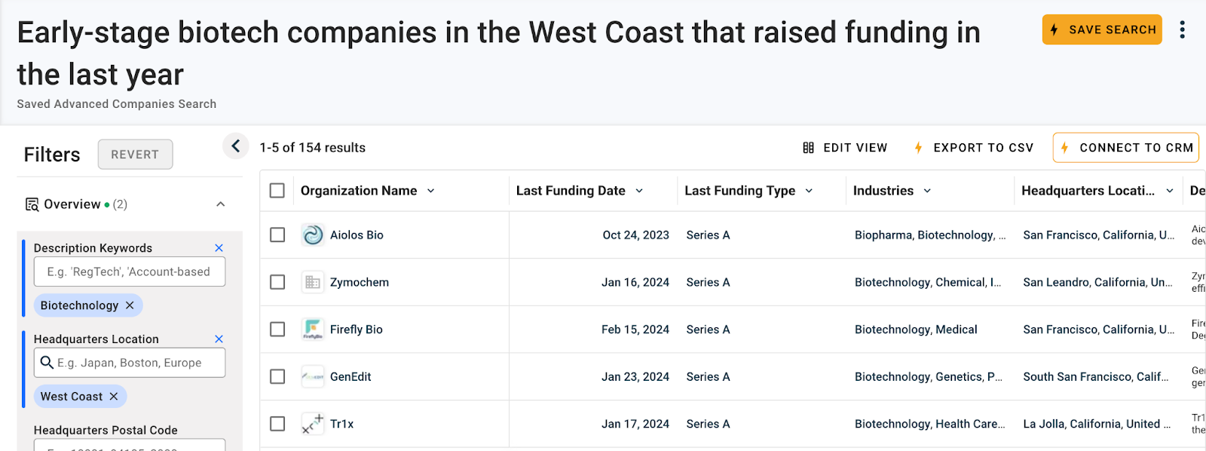The image size is (1206, 451).
Task: Select the checkbox for GenEdit row
Action: tap(277, 376)
